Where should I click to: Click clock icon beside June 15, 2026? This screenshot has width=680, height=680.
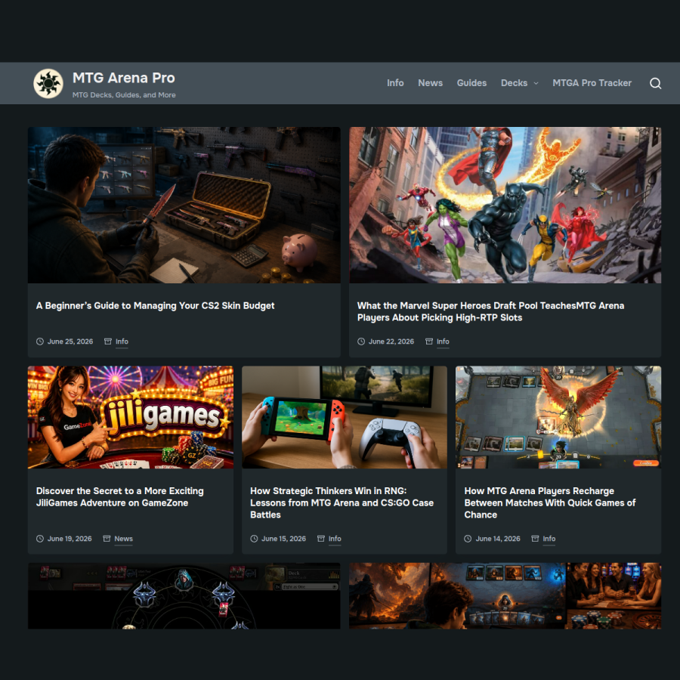254,539
